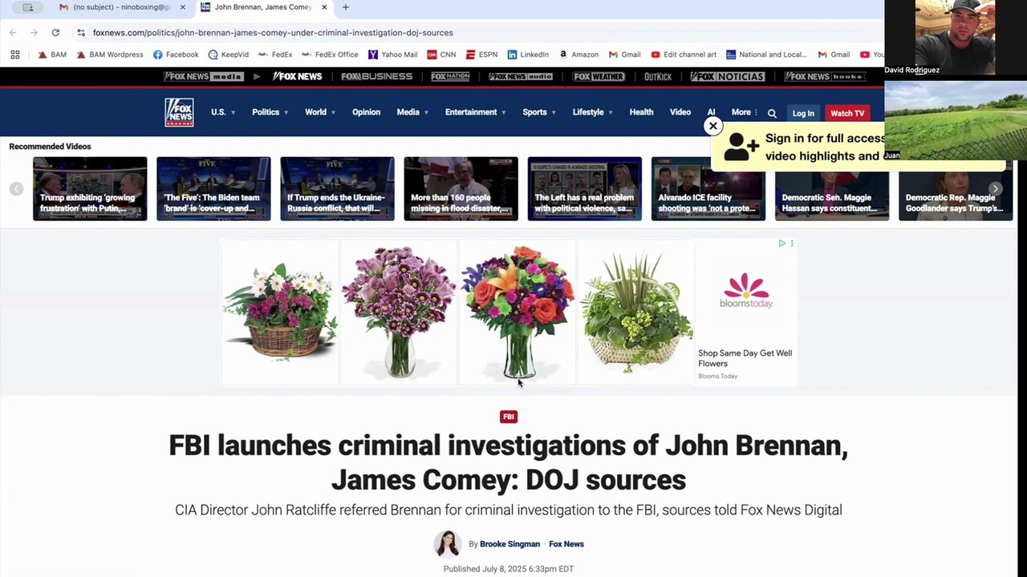The height and width of the screenshot is (577, 1027).
Task: Click the Fox News channel logo
Action: point(179,112)
